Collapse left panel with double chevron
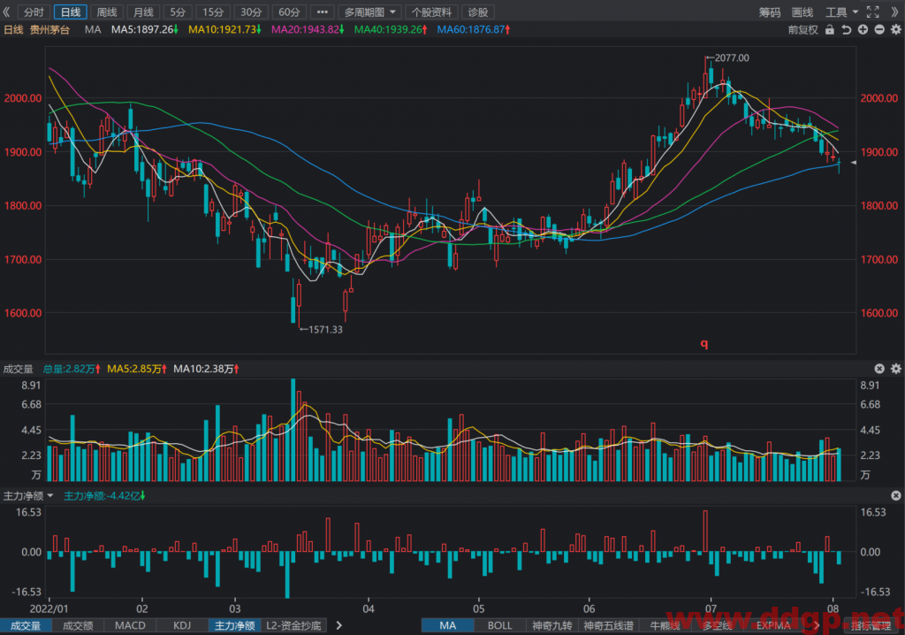 tap(6, 11)
